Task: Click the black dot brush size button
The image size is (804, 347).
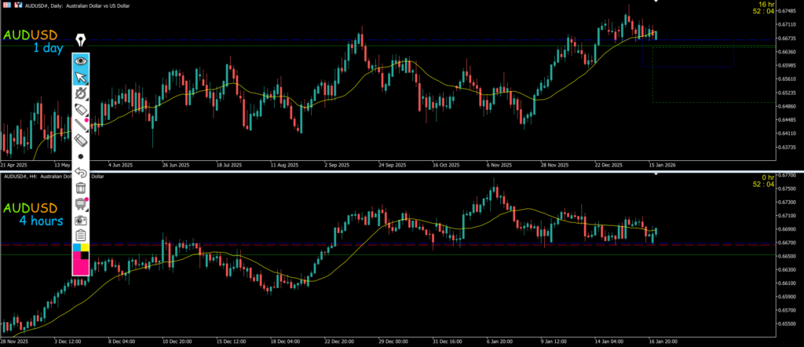Action: pyautogui.click(x=81, y=156)
